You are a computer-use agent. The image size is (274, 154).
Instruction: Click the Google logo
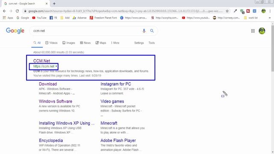click(x=15, y=31)
